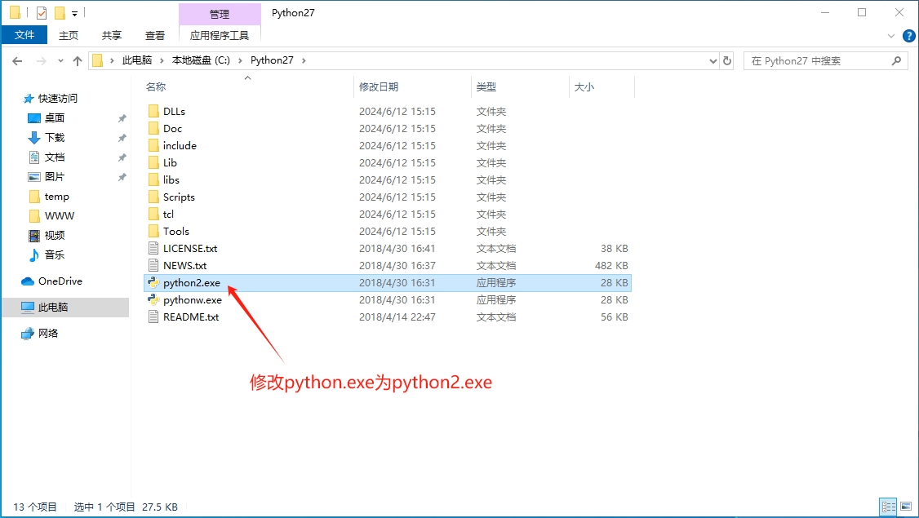This screenshot has height=518, width=919.
Task: Open 文档 in the navigation pane
Action: [x=55, y=157]
